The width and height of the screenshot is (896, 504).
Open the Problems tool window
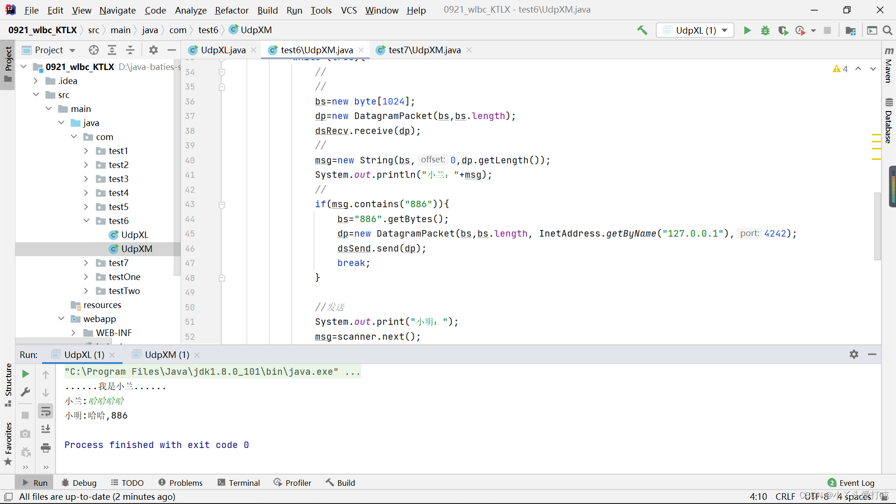pos(181,483)
